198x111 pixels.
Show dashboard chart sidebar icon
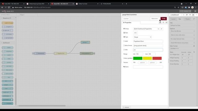(193, 15)
